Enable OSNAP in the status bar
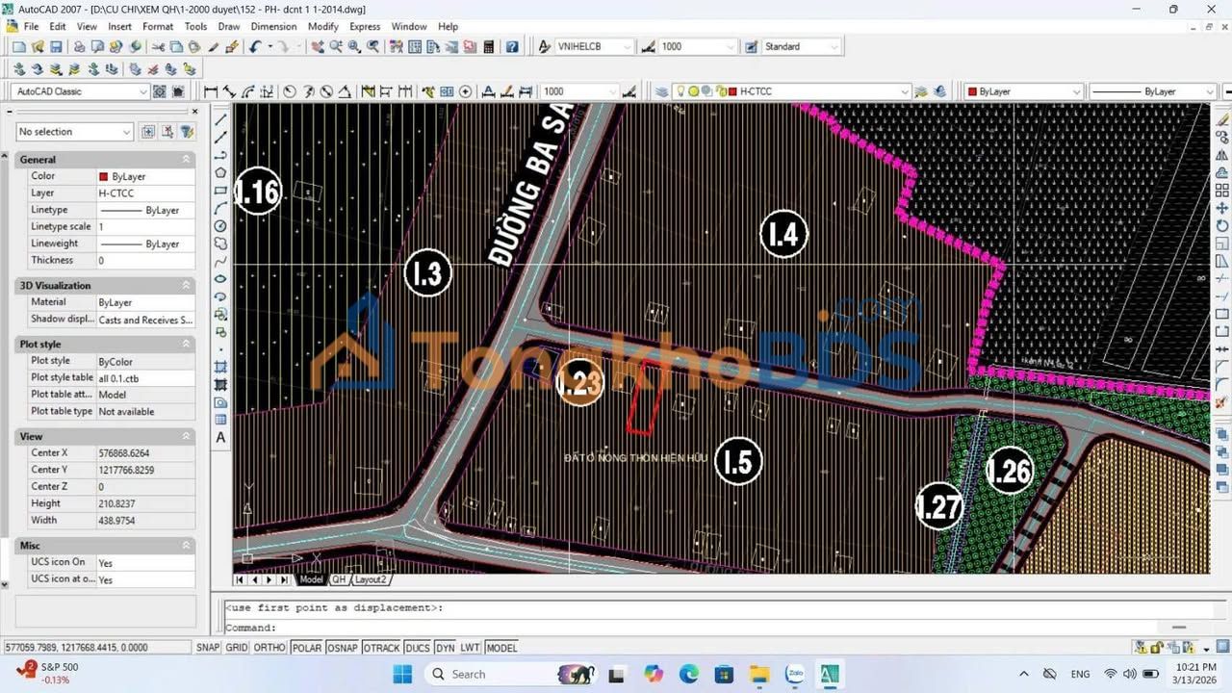1232x693 pixels. 341,647
